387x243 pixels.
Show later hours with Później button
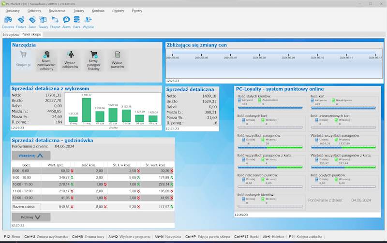(x=31, y=217)
